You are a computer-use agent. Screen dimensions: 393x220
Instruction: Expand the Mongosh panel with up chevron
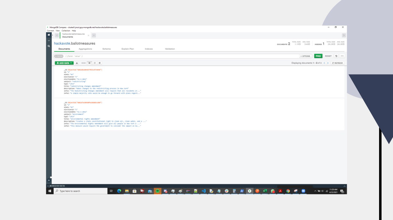tap(344, 186)
